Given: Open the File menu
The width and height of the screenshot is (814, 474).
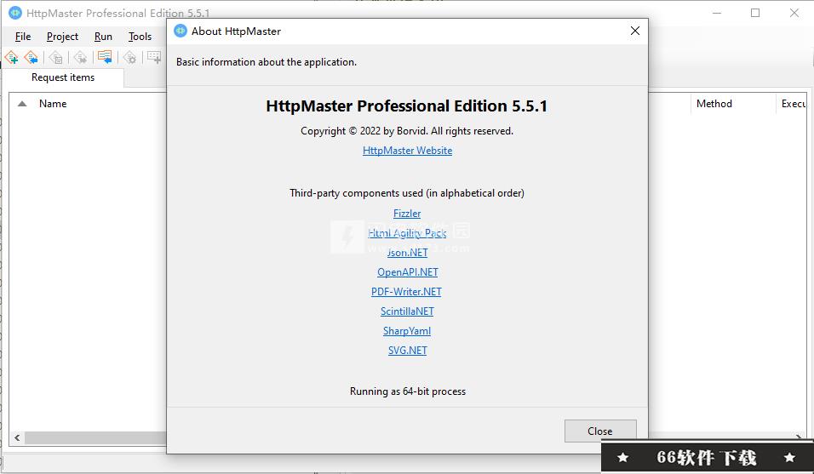Looking at the screenshot, I should coord(23,37).
